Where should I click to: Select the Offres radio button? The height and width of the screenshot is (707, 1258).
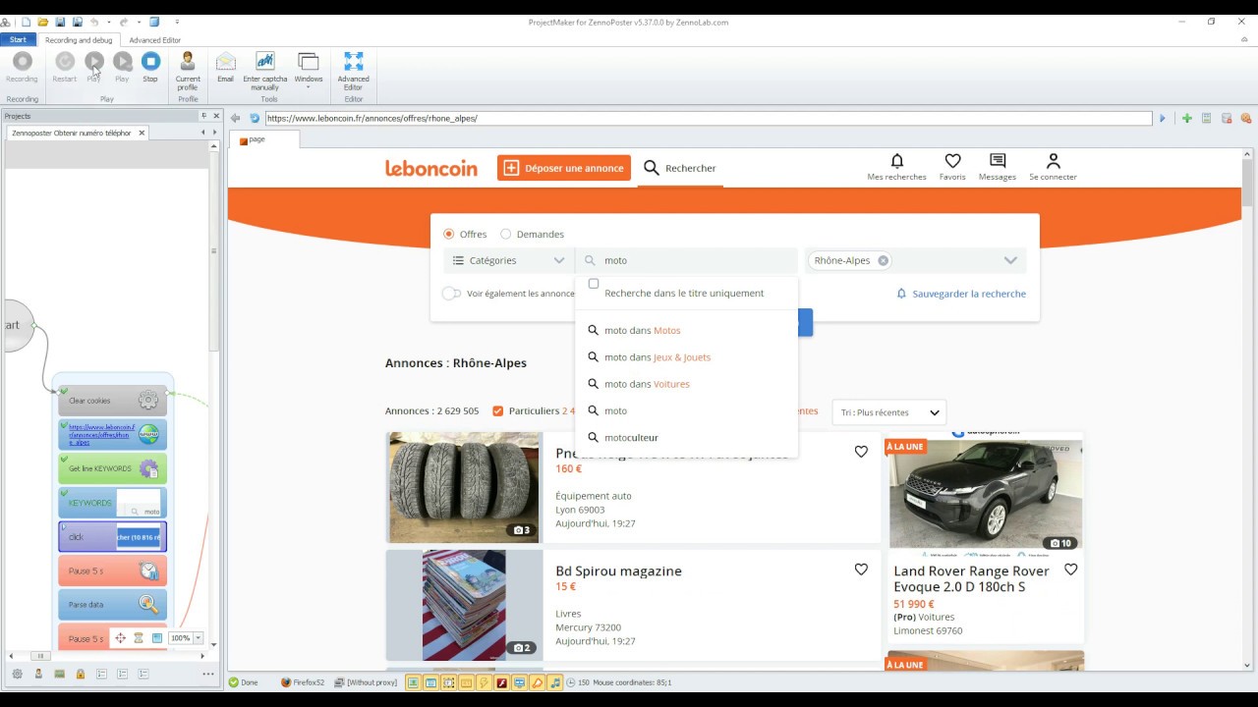(x=449, y=234)
